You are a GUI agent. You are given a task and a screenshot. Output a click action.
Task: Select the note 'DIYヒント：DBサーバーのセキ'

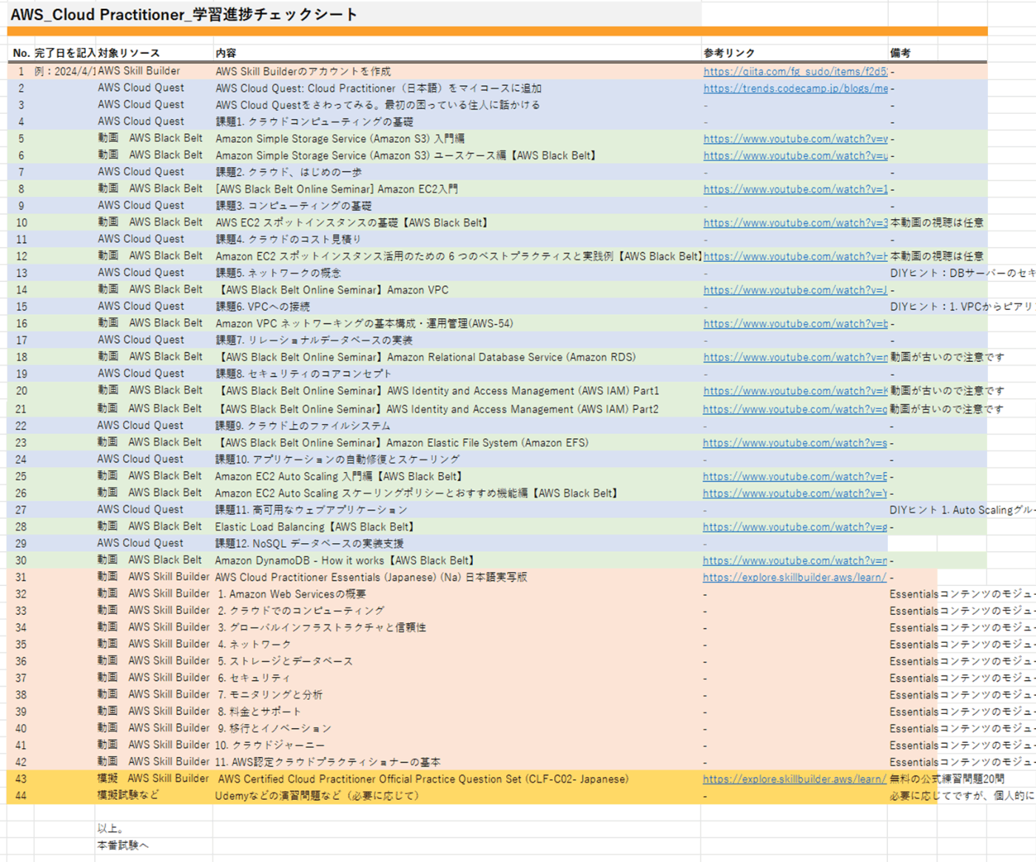click(x=962, y=273)
